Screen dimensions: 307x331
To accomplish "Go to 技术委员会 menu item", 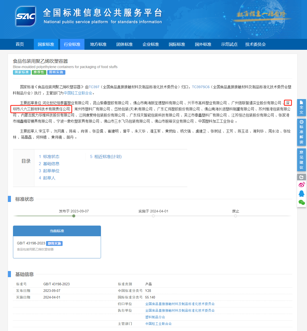I will click(256, 44).
